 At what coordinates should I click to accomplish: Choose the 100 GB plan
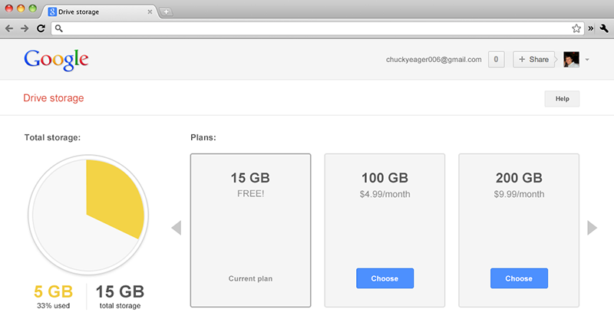[385, 278]
